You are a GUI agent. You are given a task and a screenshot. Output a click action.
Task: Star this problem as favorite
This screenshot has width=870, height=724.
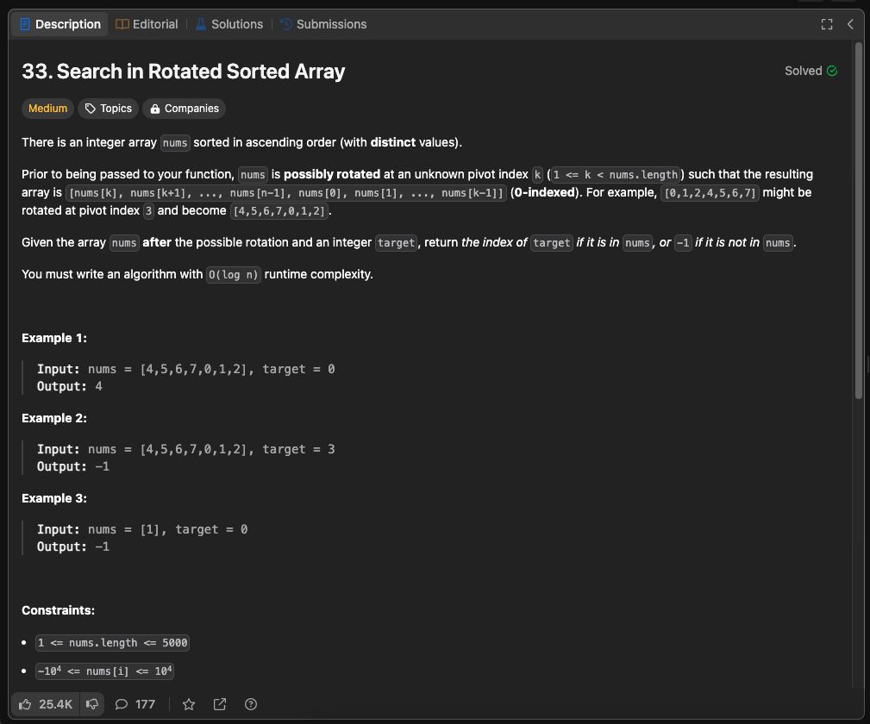(189, 704)
